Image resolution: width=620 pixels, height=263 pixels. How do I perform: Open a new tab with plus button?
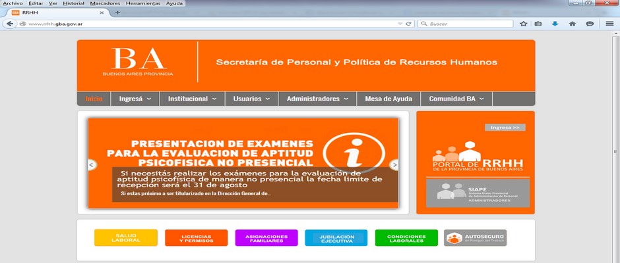coord(117,12)
